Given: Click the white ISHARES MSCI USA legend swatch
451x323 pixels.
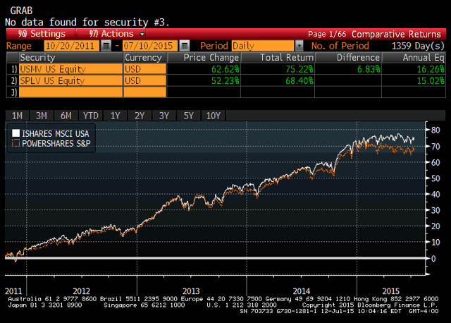Looking at the screenshot, I should click(x=16, y=133).
